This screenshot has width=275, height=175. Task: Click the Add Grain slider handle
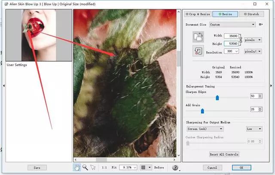202,111
